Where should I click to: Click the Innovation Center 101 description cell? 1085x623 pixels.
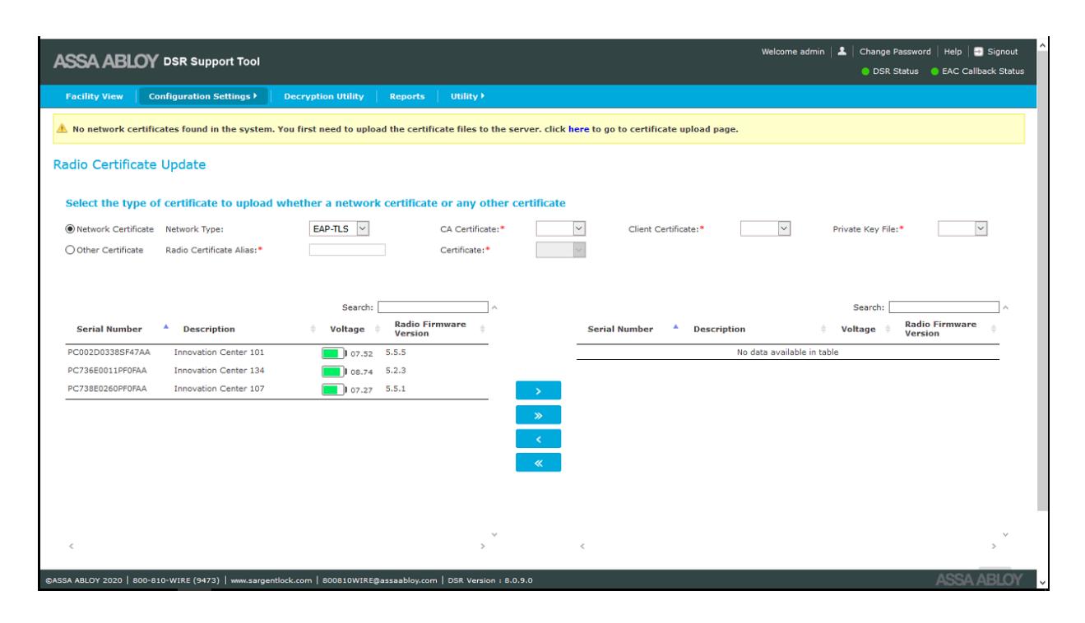click(219, 354)
